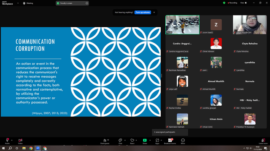Select Reyhan Endika's profile picture
Image resolution: width=270 pixels, height=151 pixels.
coord(182,100)
